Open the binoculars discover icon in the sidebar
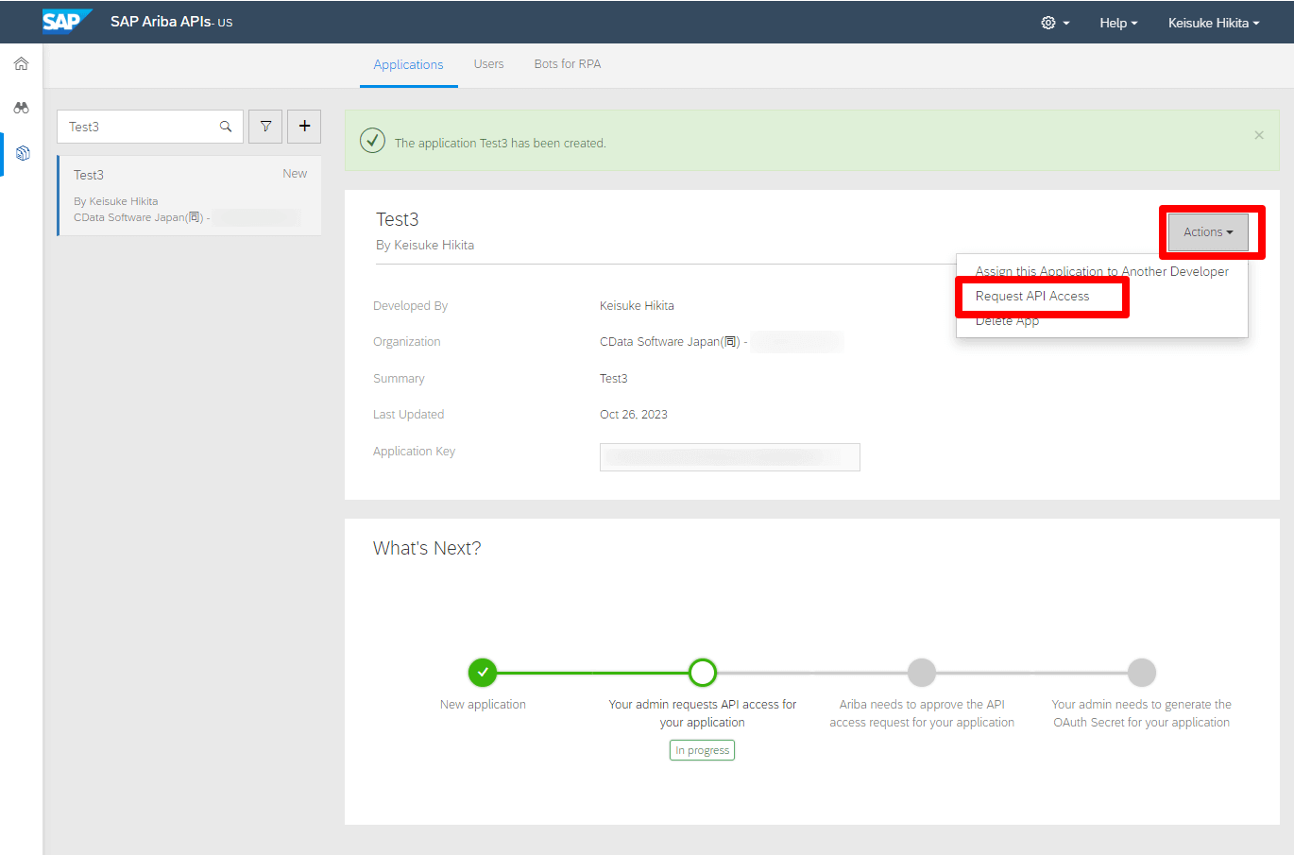This screenshot has width=1294, height=855. pyautogui.click(x=21, y=108)
